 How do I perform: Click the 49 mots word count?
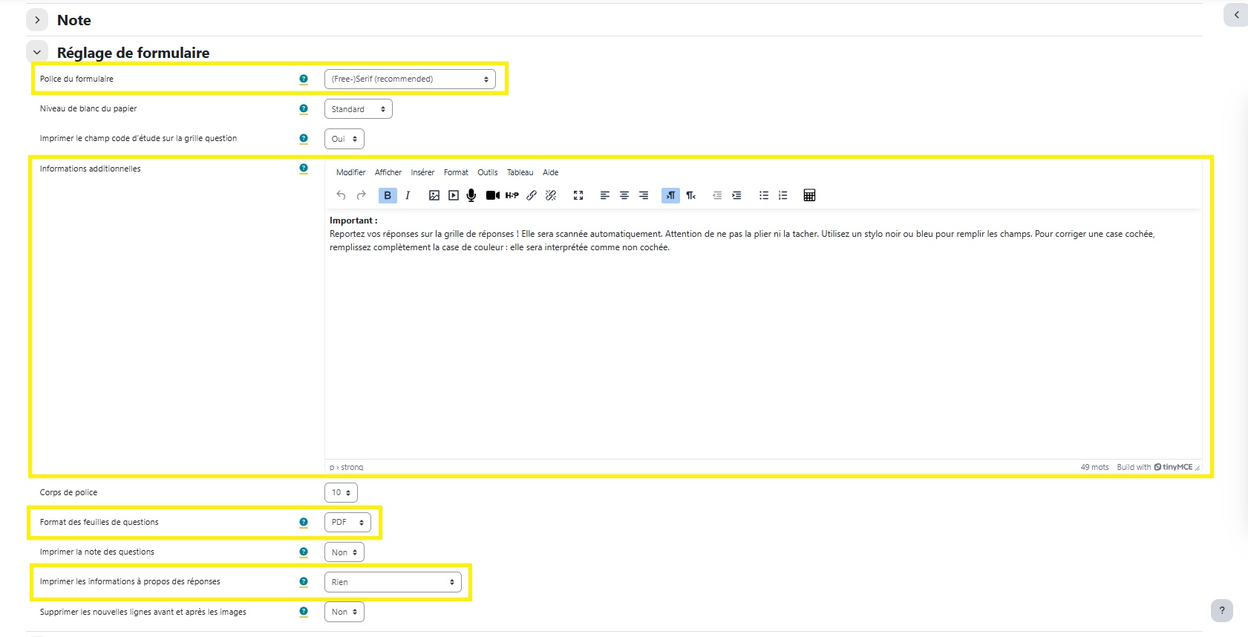[x=1094, y=467]
